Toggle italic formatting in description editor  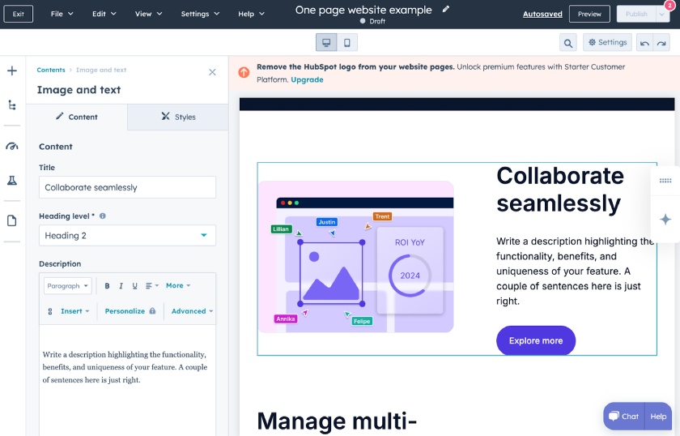121,286
